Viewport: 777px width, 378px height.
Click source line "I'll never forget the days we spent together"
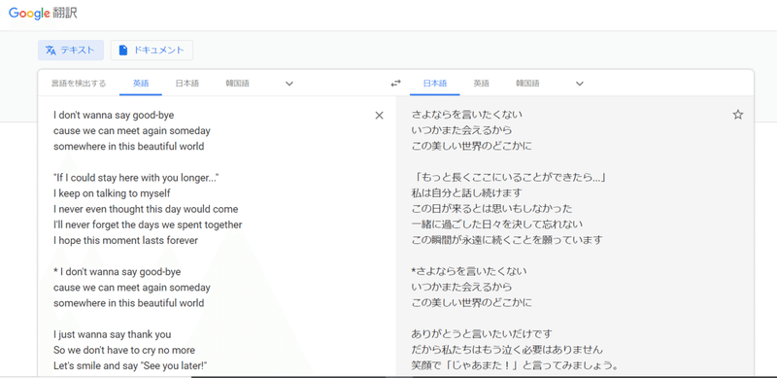tap(148, 224)
